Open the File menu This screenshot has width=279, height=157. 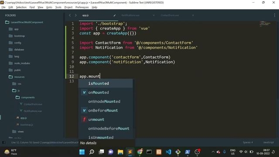point(3,7)
